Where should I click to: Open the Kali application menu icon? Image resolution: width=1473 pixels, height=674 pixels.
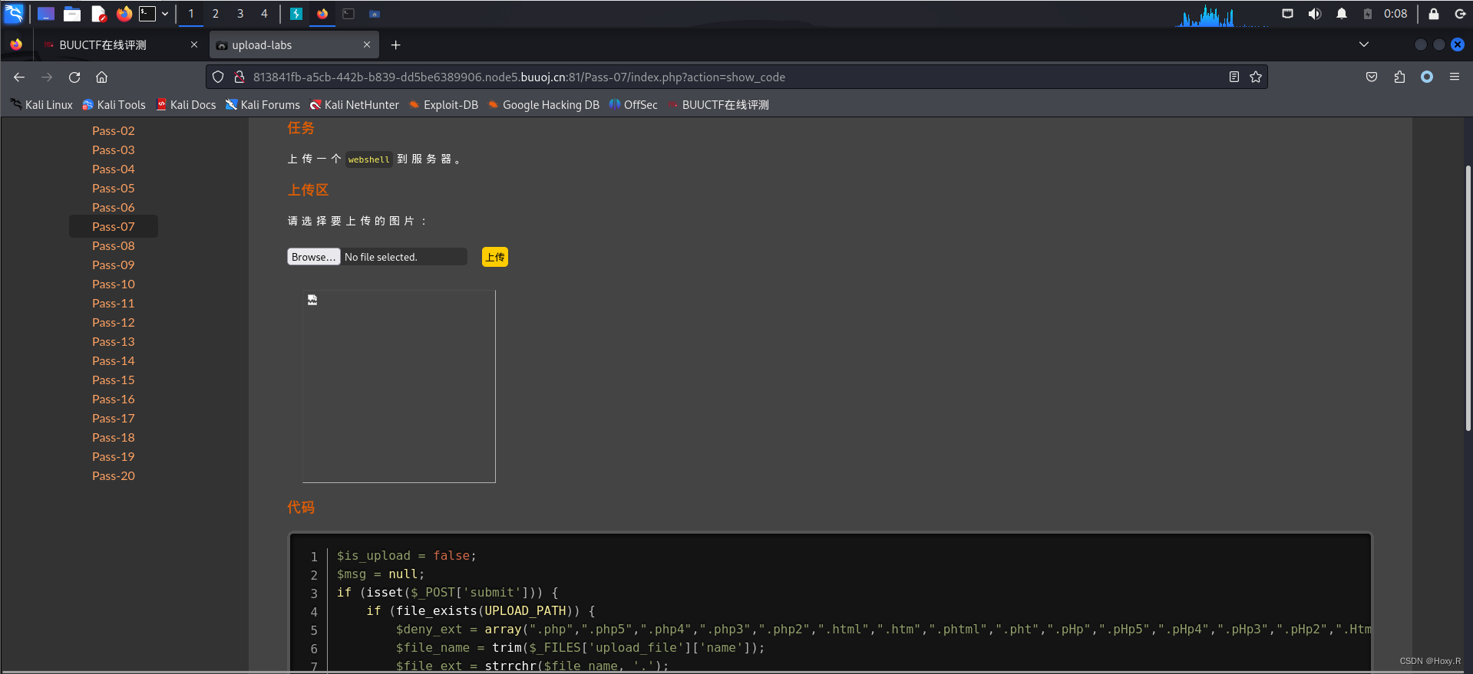15,13
